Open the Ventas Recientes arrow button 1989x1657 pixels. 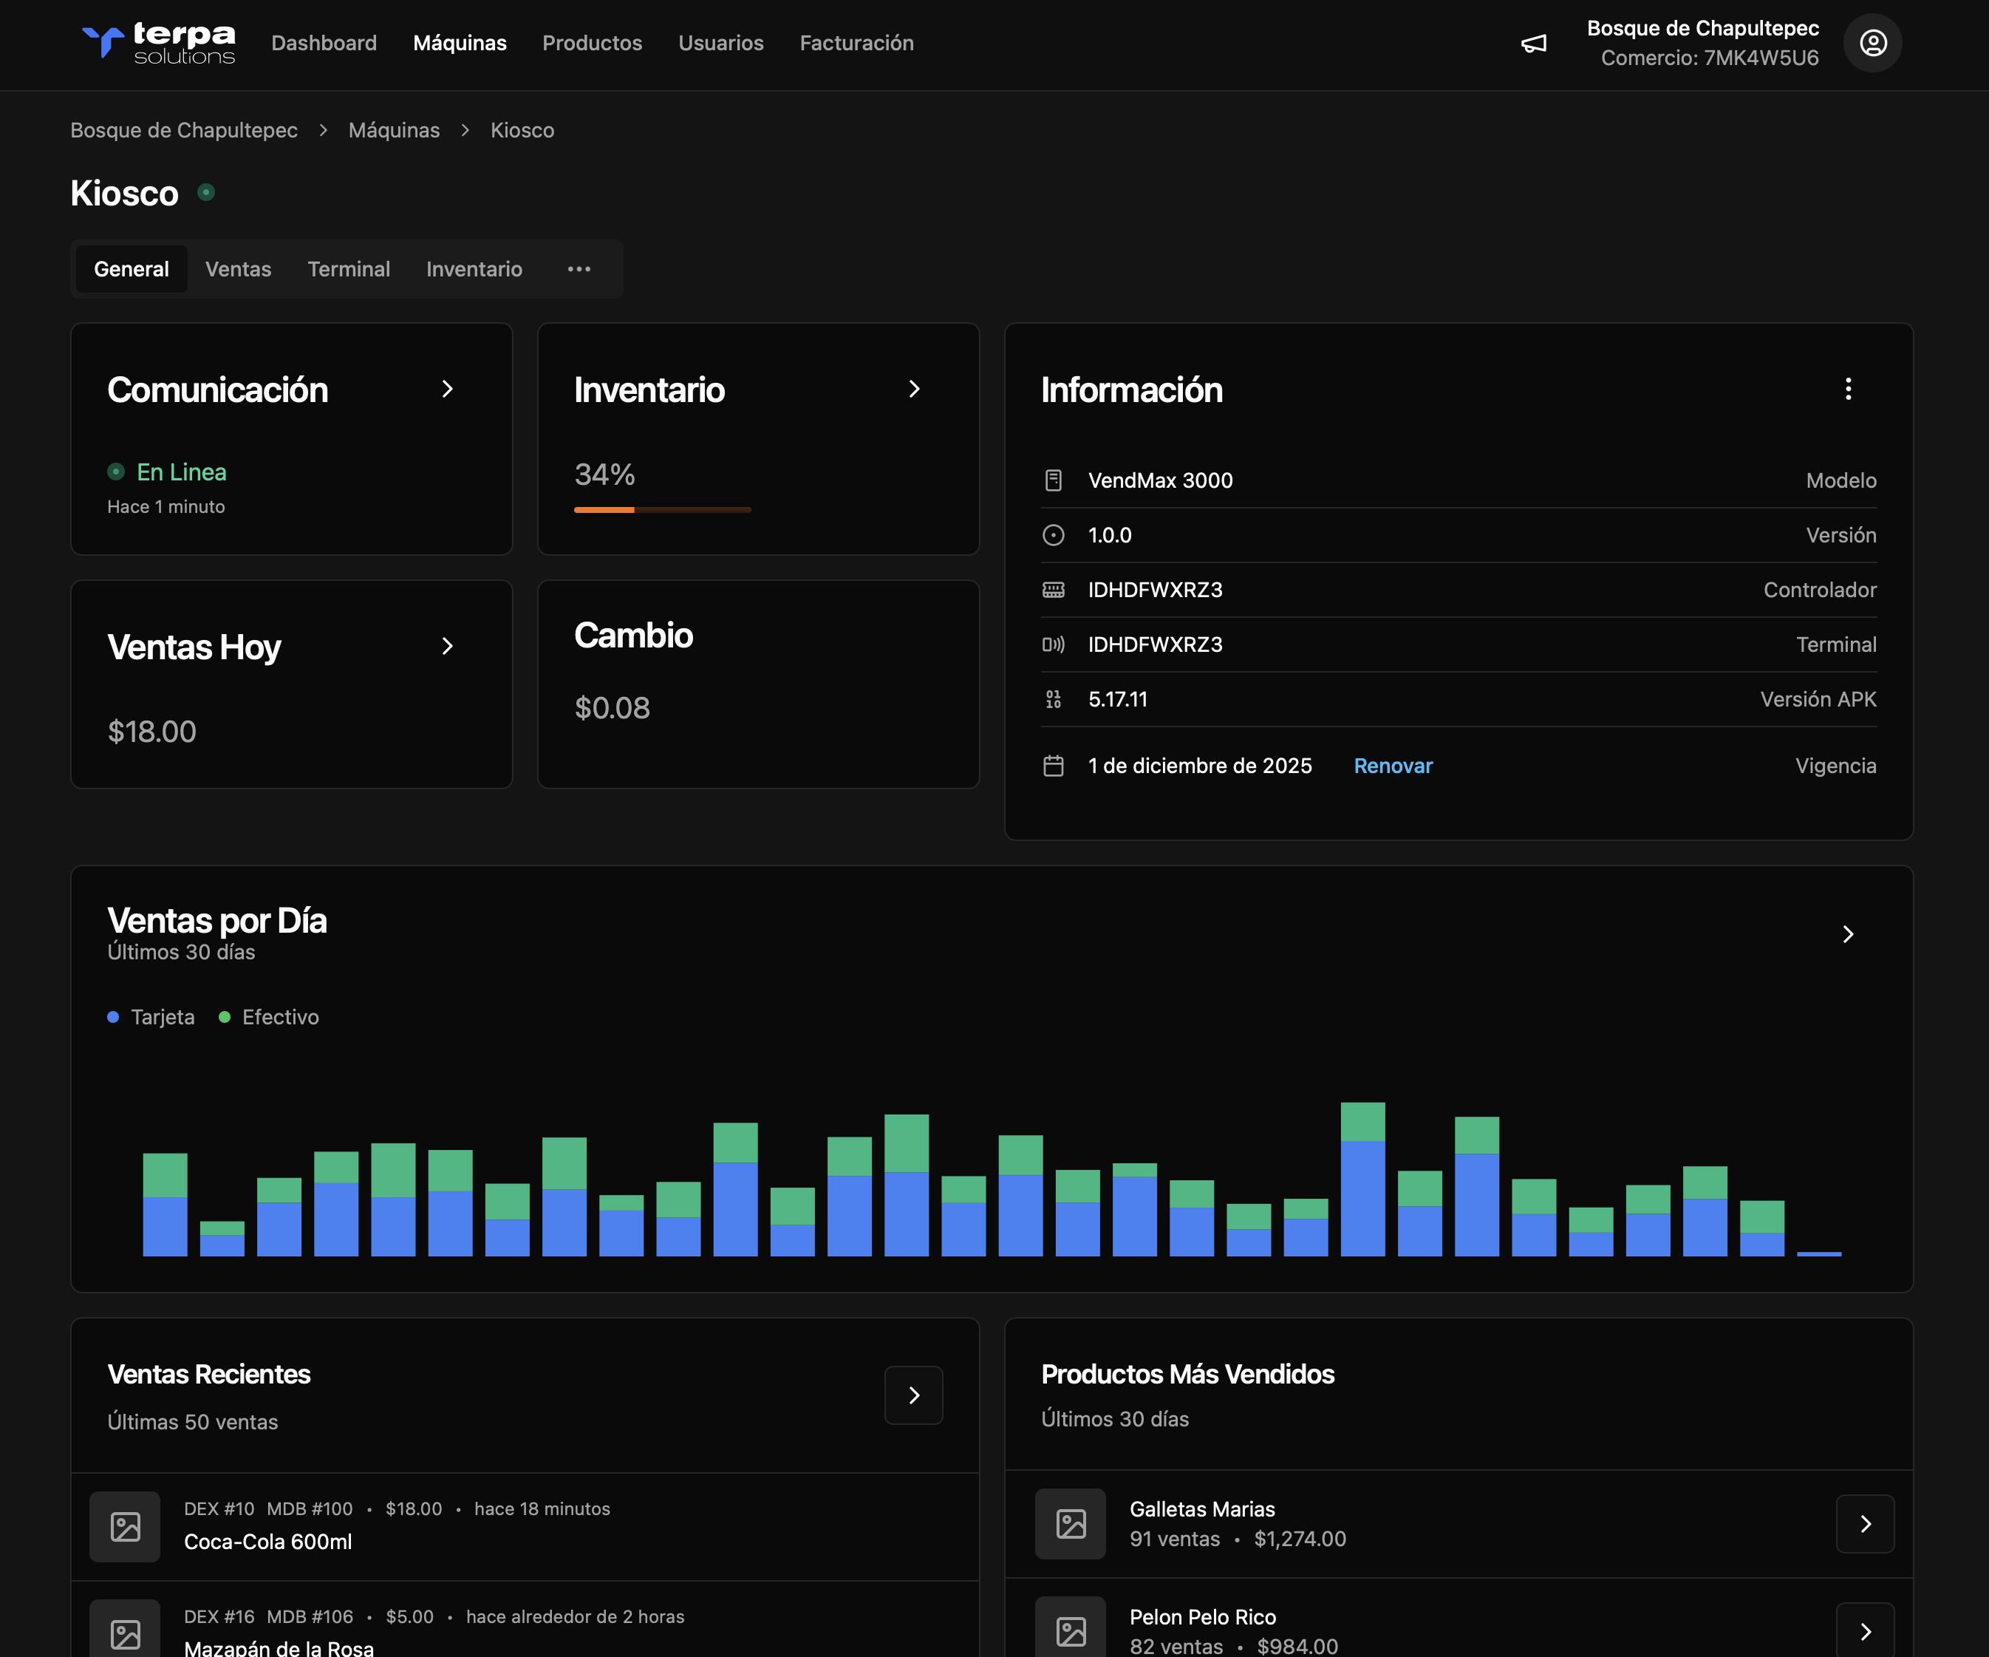click(913, 1395)
